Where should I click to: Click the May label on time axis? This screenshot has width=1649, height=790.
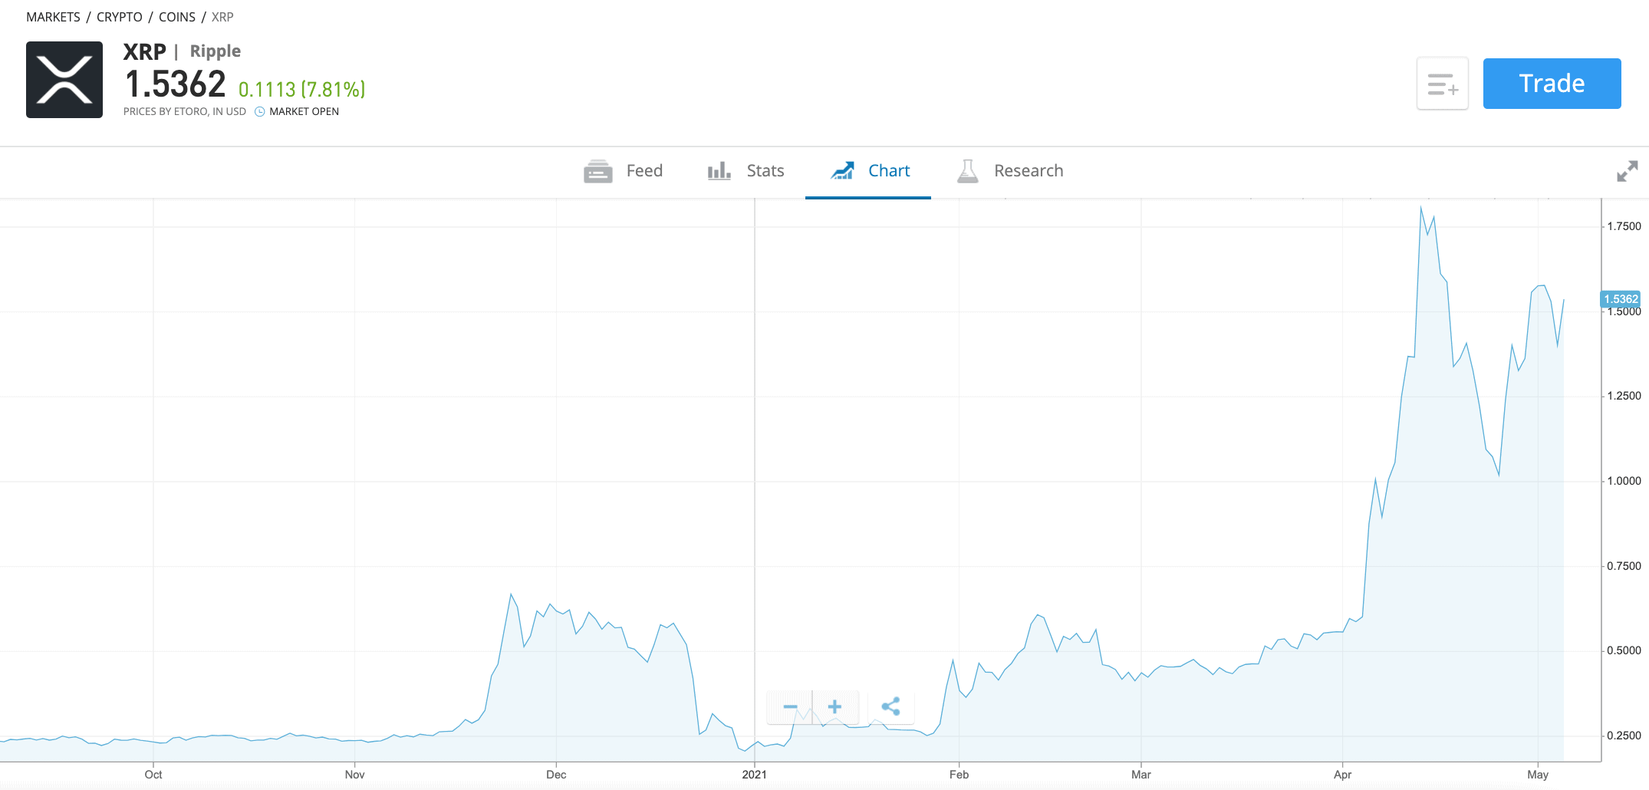pos(1538,775)
